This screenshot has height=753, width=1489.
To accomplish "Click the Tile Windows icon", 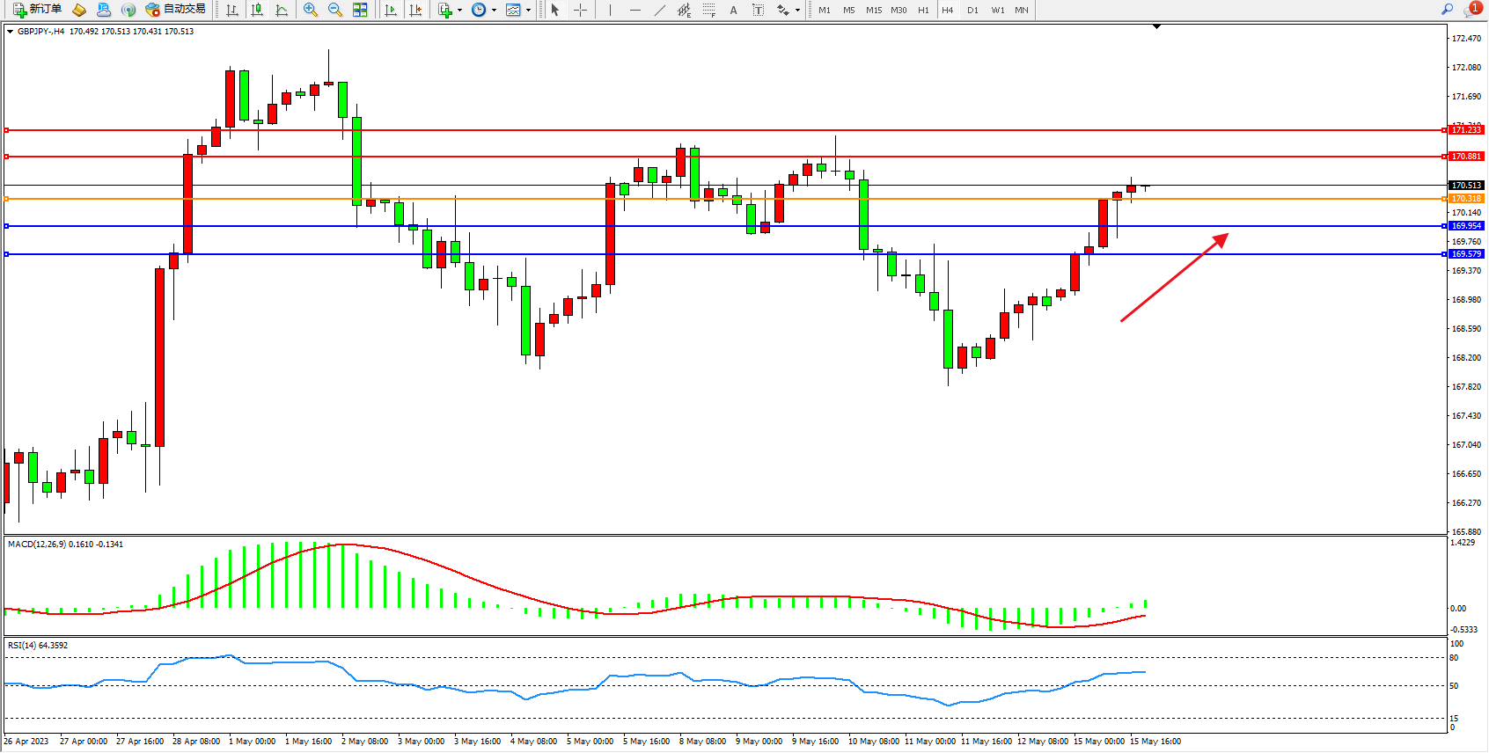I will (x=360, y=10).
